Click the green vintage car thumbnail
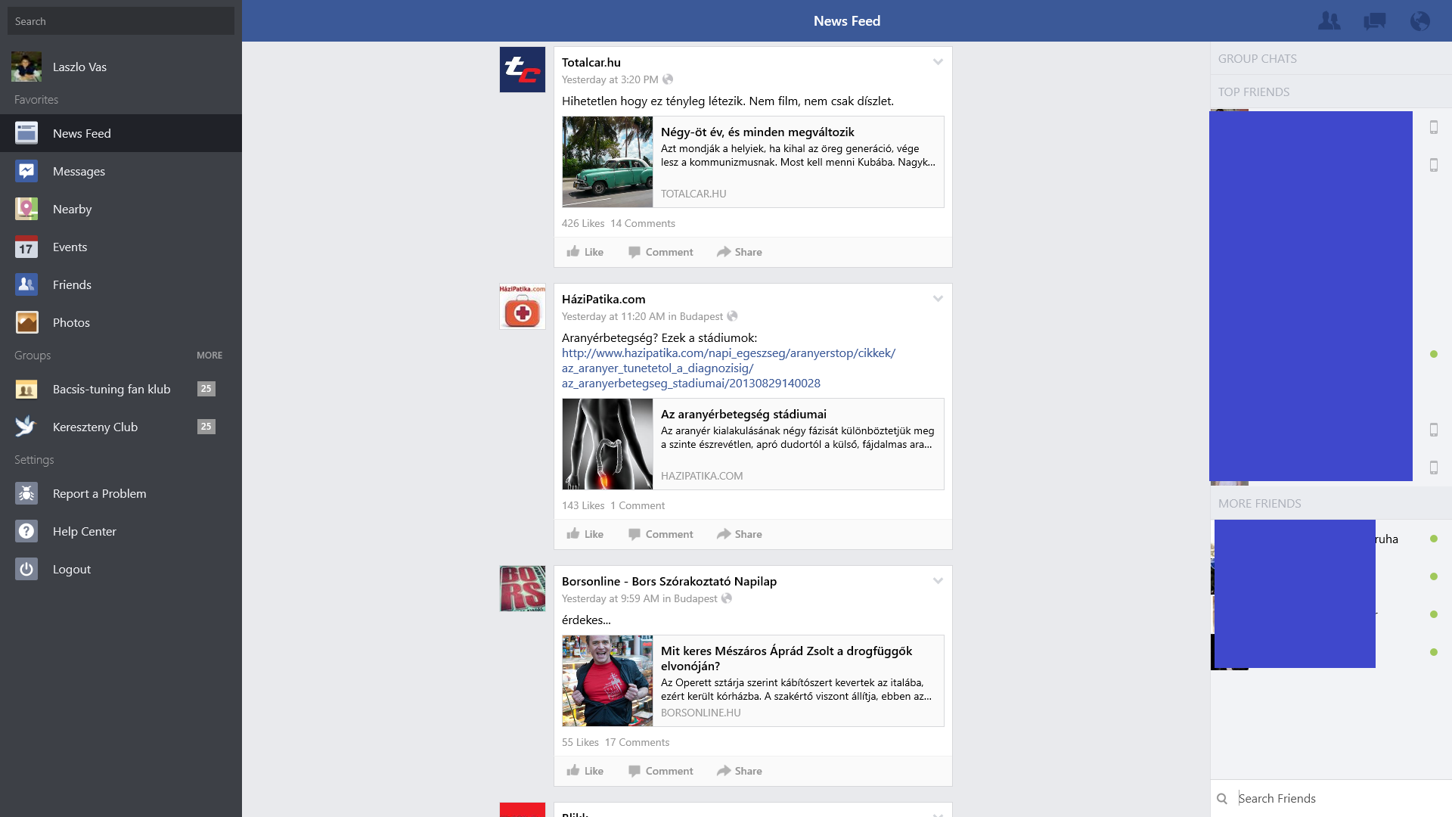 tap(607, 162)
